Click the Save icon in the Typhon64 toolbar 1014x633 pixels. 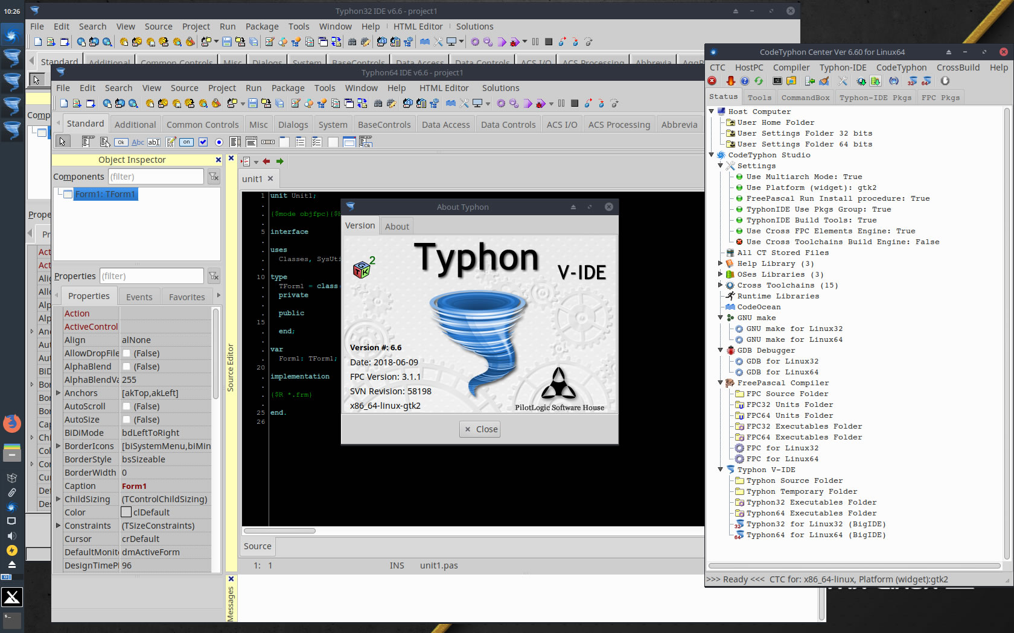pyautogui.click(x=252, y=104)
